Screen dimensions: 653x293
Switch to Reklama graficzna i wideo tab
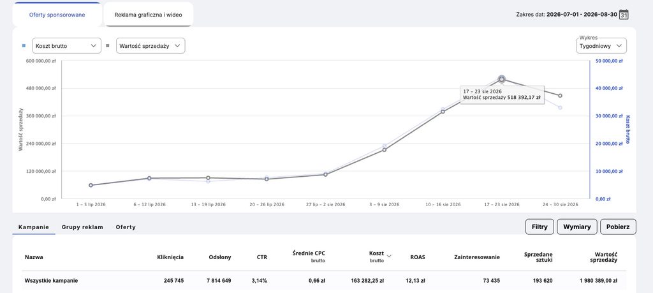tap(148, 15)
